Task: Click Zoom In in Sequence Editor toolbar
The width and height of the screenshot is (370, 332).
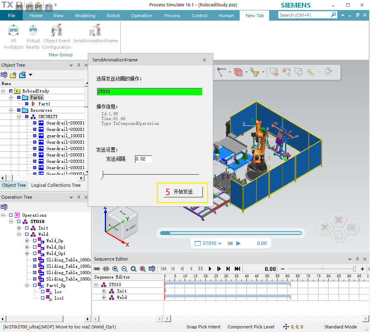Action: coord(115,269)
